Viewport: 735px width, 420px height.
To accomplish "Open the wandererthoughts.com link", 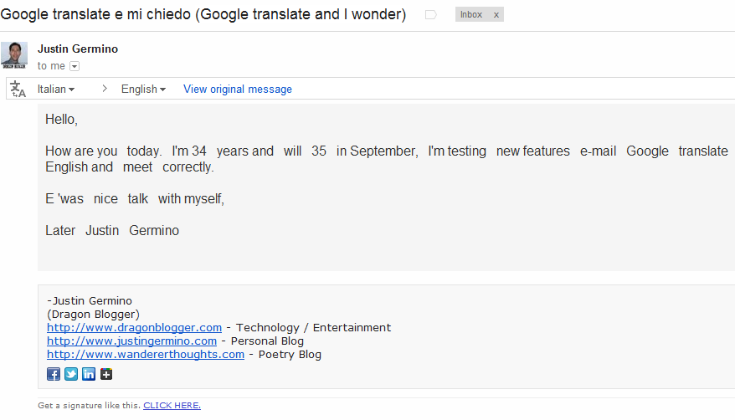I will pos(146,355).
